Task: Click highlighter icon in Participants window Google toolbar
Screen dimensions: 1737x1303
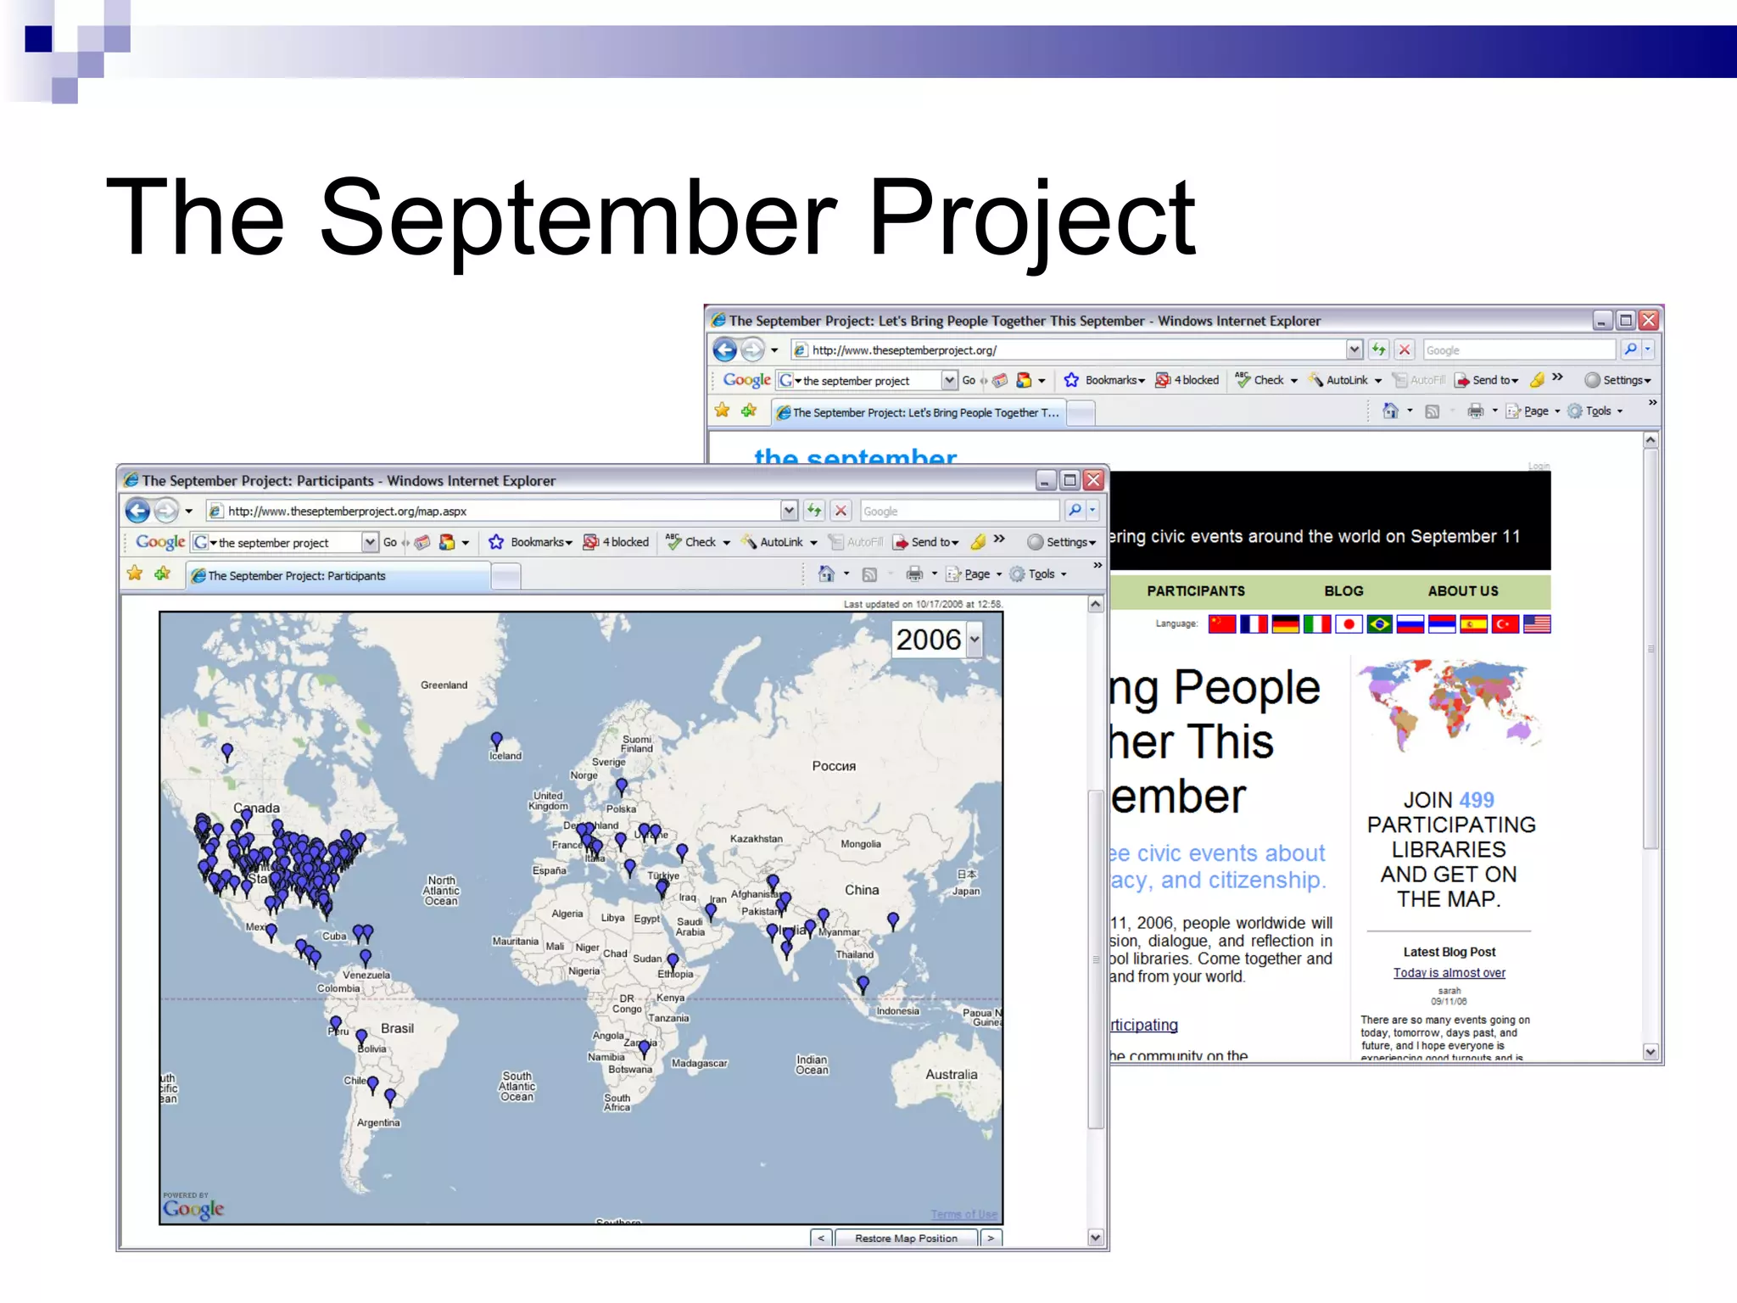Action: coord(979,541)
